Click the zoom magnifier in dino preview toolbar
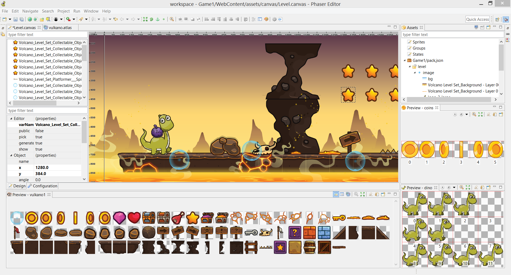Screen dimensions: 511x275 (461, 187)
